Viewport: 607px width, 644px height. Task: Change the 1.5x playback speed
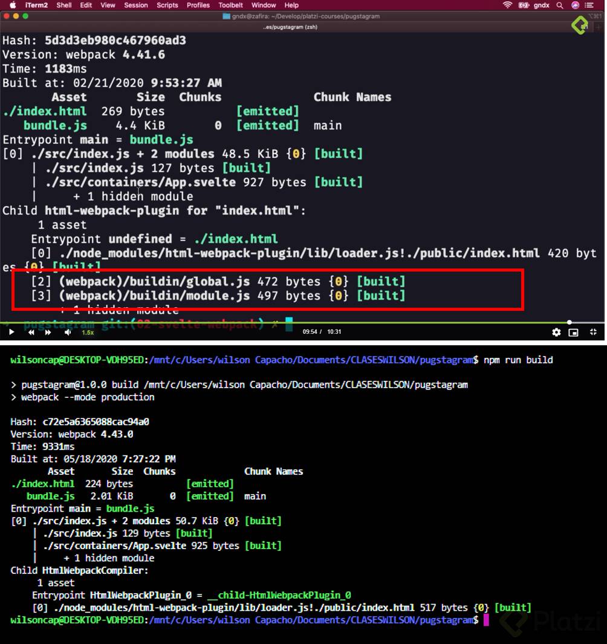[x=88, y=332]
